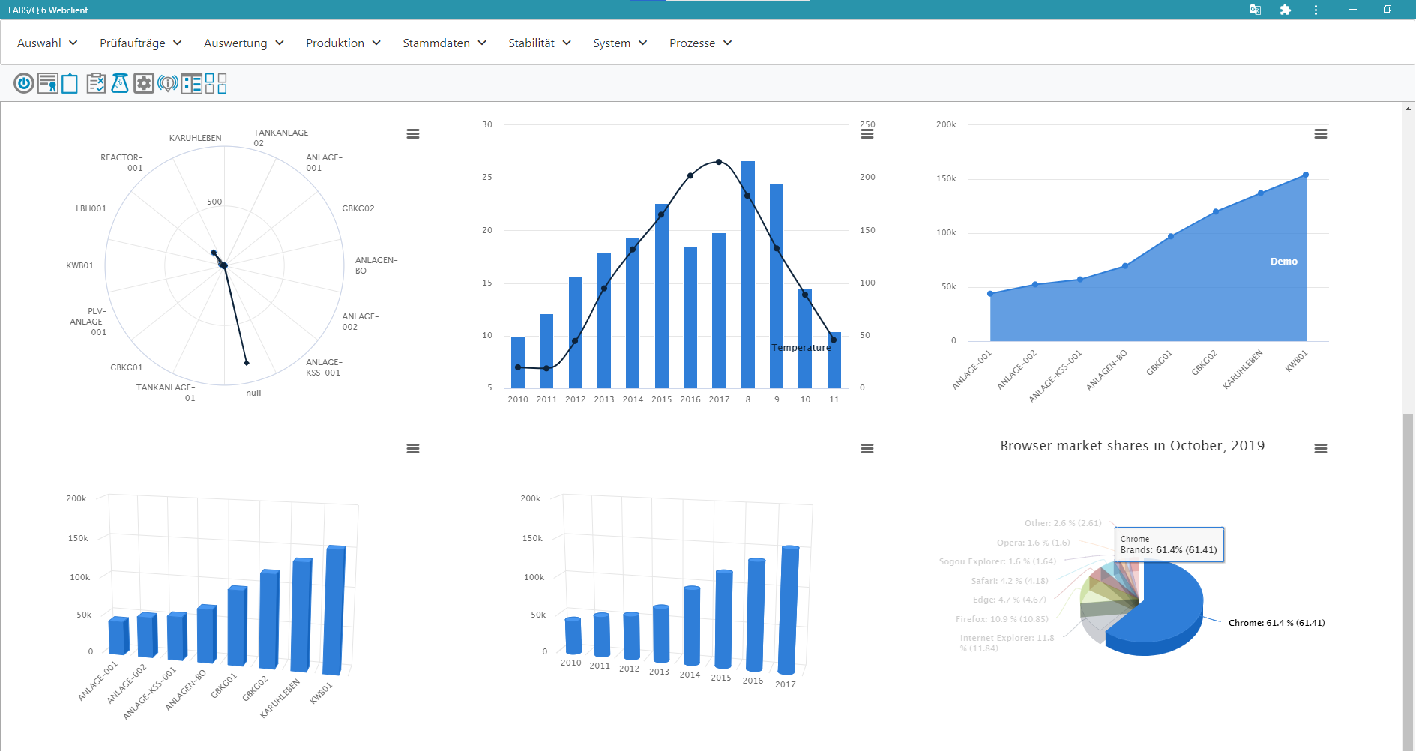Click the info broadcast signal icon
The height and width of the screenshot is (751, 1416).
(168, 83)
